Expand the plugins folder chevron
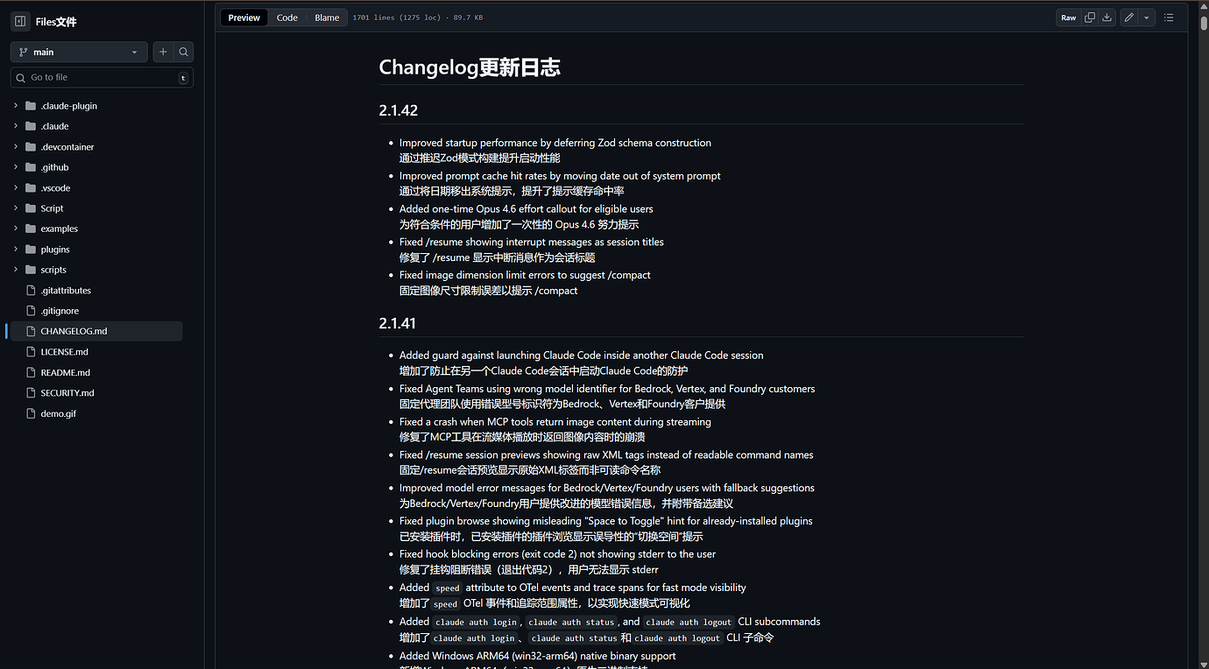This screenshot has width=1209, height=669. 16,250
